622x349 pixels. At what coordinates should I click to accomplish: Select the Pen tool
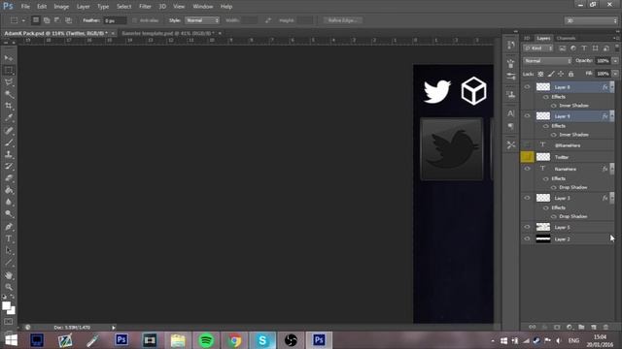(x=9, y=227)
